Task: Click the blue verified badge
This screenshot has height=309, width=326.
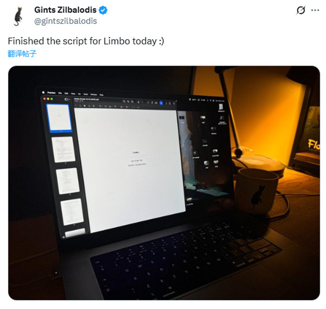Action: click(103, 10)
